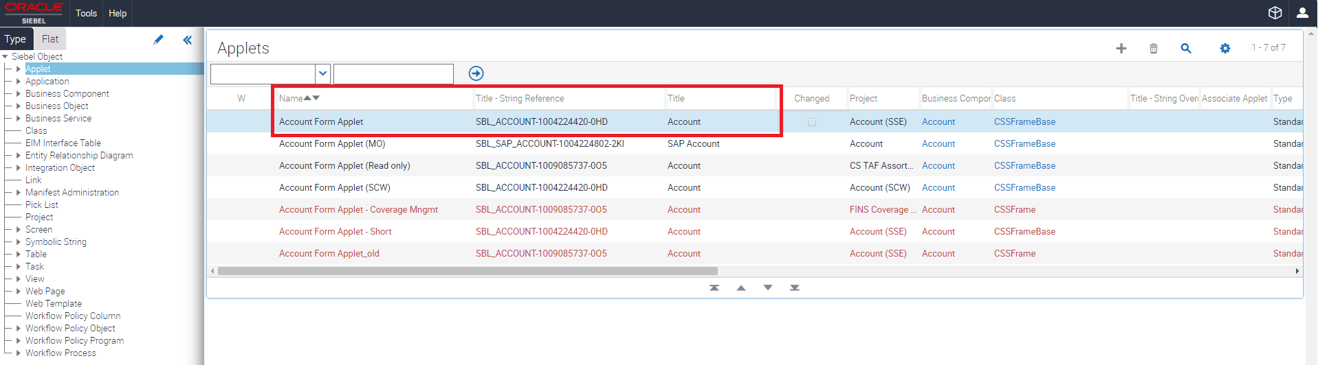Click CS TAF Assort project cell
This screenshot has height=365, width=1318.
pyautogui.click(x=883, y=166)
